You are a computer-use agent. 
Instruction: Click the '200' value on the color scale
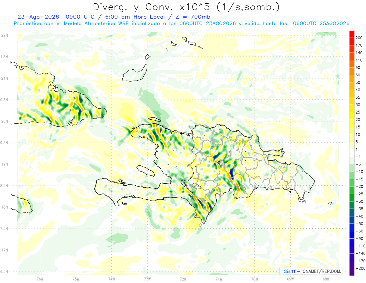(x=359, y=38)
